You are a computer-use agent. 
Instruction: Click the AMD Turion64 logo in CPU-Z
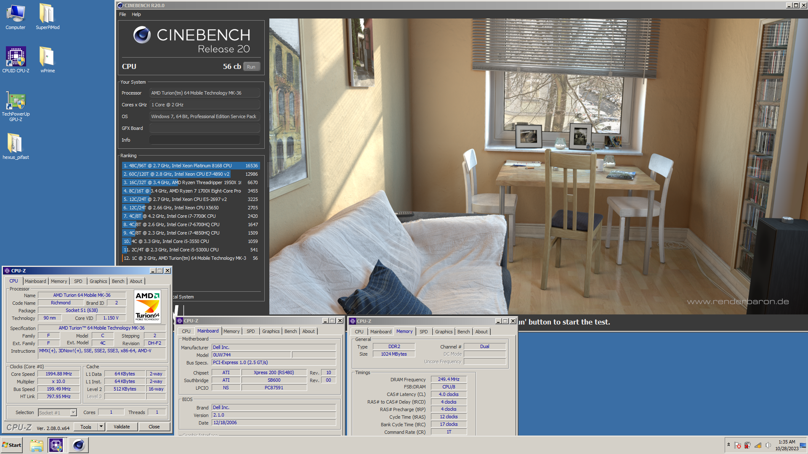click(x=147, y=306)
